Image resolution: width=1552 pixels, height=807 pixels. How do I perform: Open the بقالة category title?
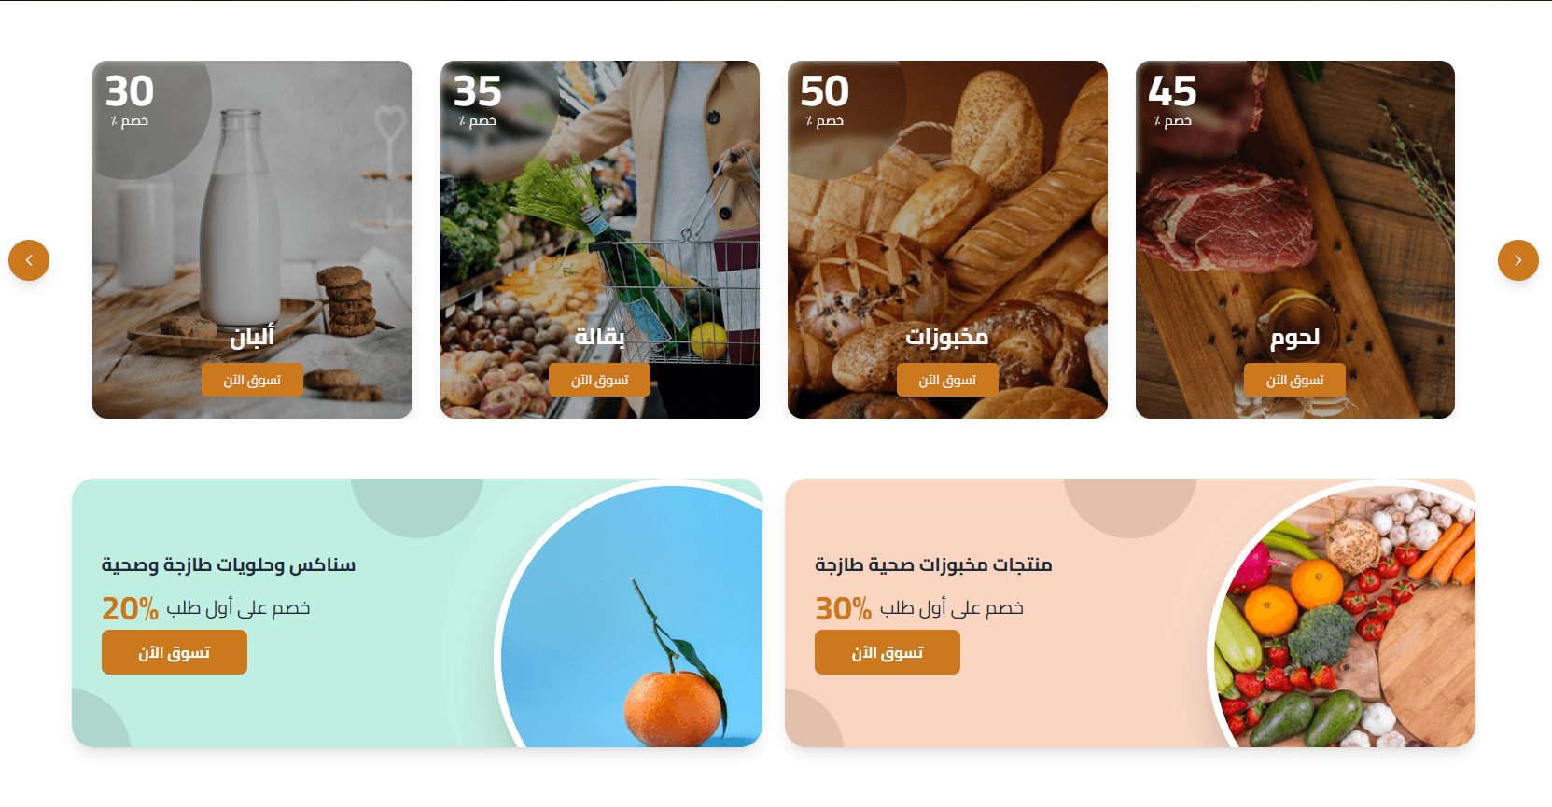coord(599,337)
